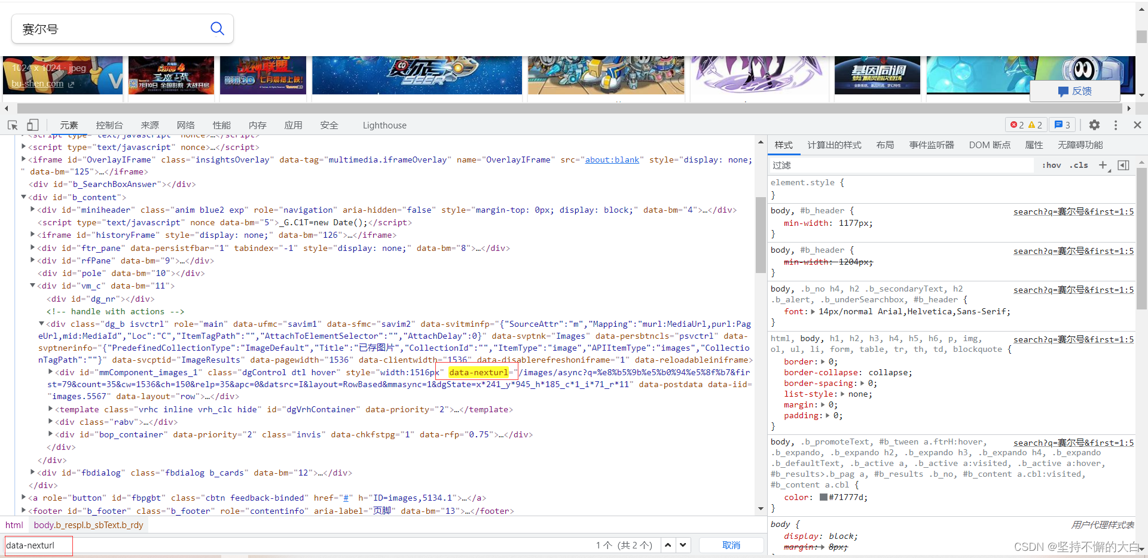Image resolution: width=1148 pixels, height=558 pixels.
Task: Click the red errors count badge
Action: [x=1017, y=125]
